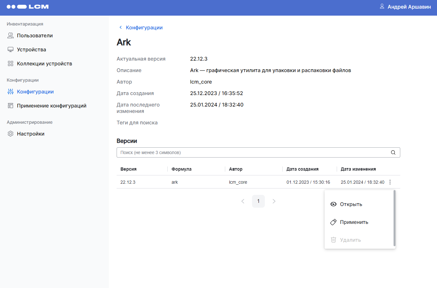Choose Применить from the context menu
437x288 pixels.
pyautogui.click(x=354, y=222)
